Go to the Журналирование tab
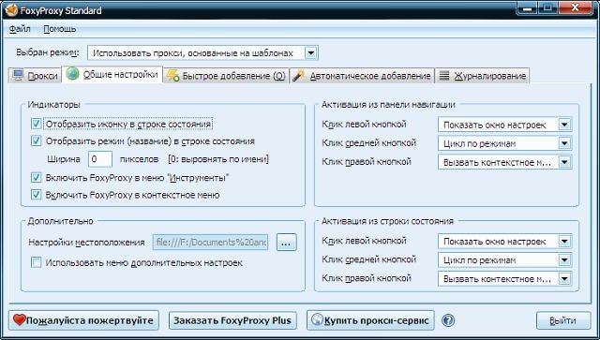 (482, 76)
